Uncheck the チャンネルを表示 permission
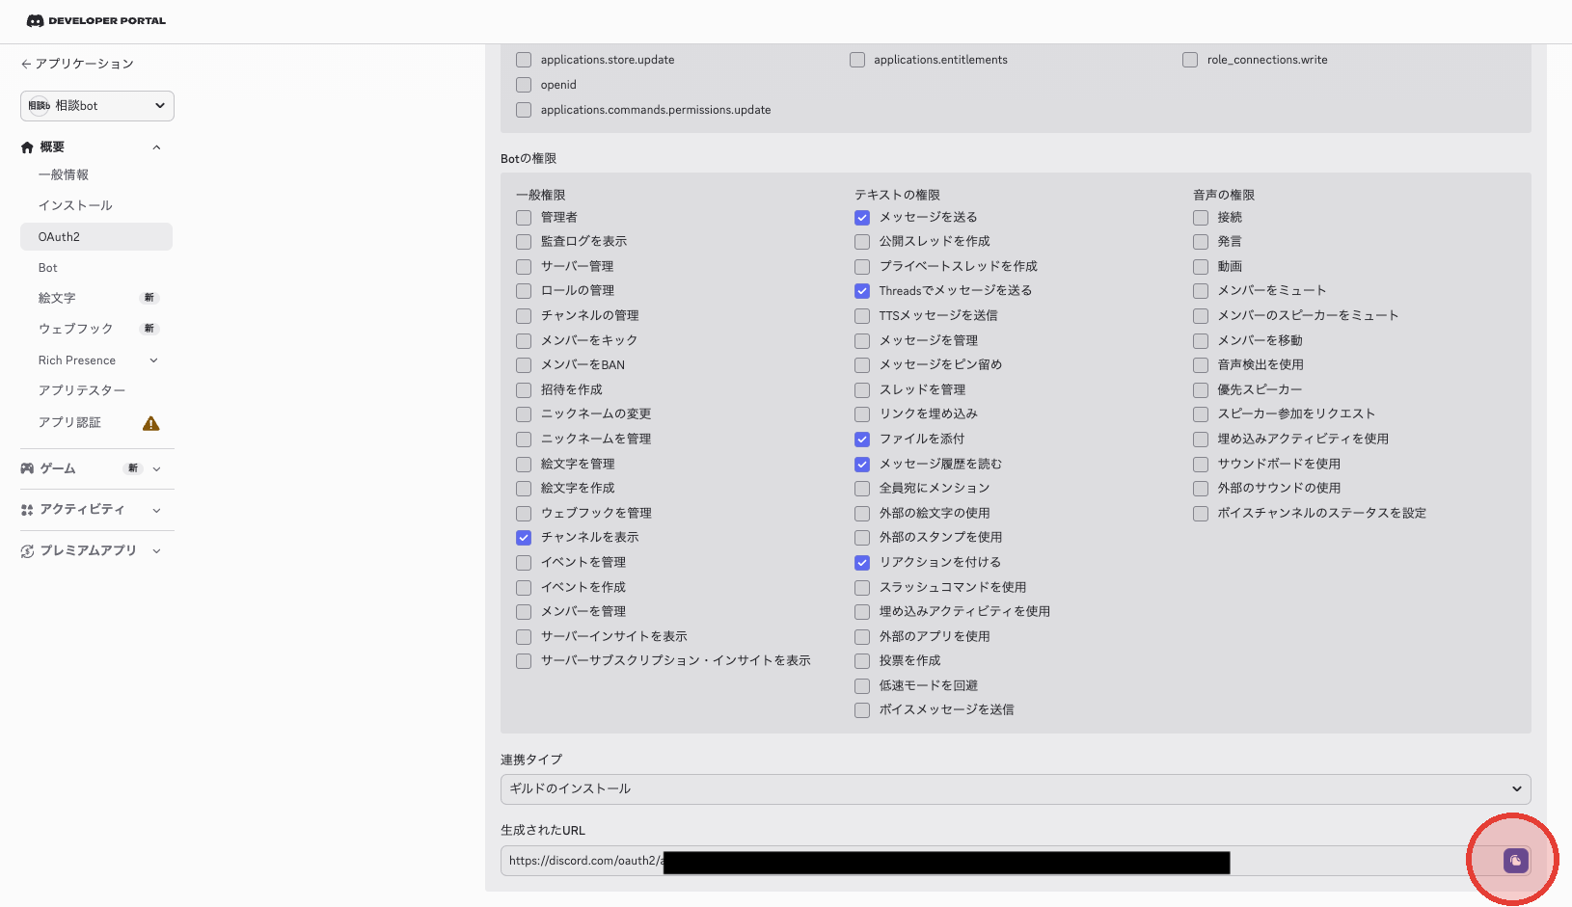The image size is (1572, 907). point(524,538)
